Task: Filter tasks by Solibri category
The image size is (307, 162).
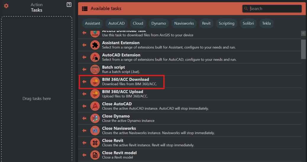Action: click(x=248, y=23)
